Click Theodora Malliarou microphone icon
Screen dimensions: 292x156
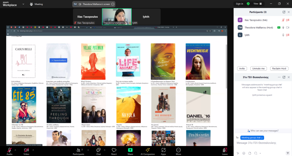[283, 27]
